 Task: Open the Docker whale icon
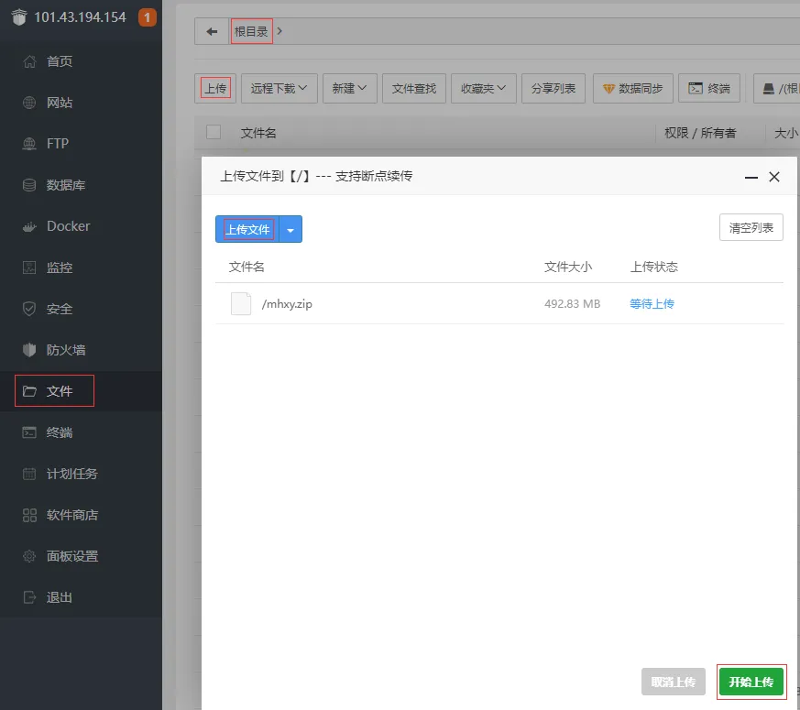(29, 226)
